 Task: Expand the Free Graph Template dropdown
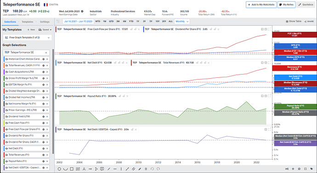point(28,37)
